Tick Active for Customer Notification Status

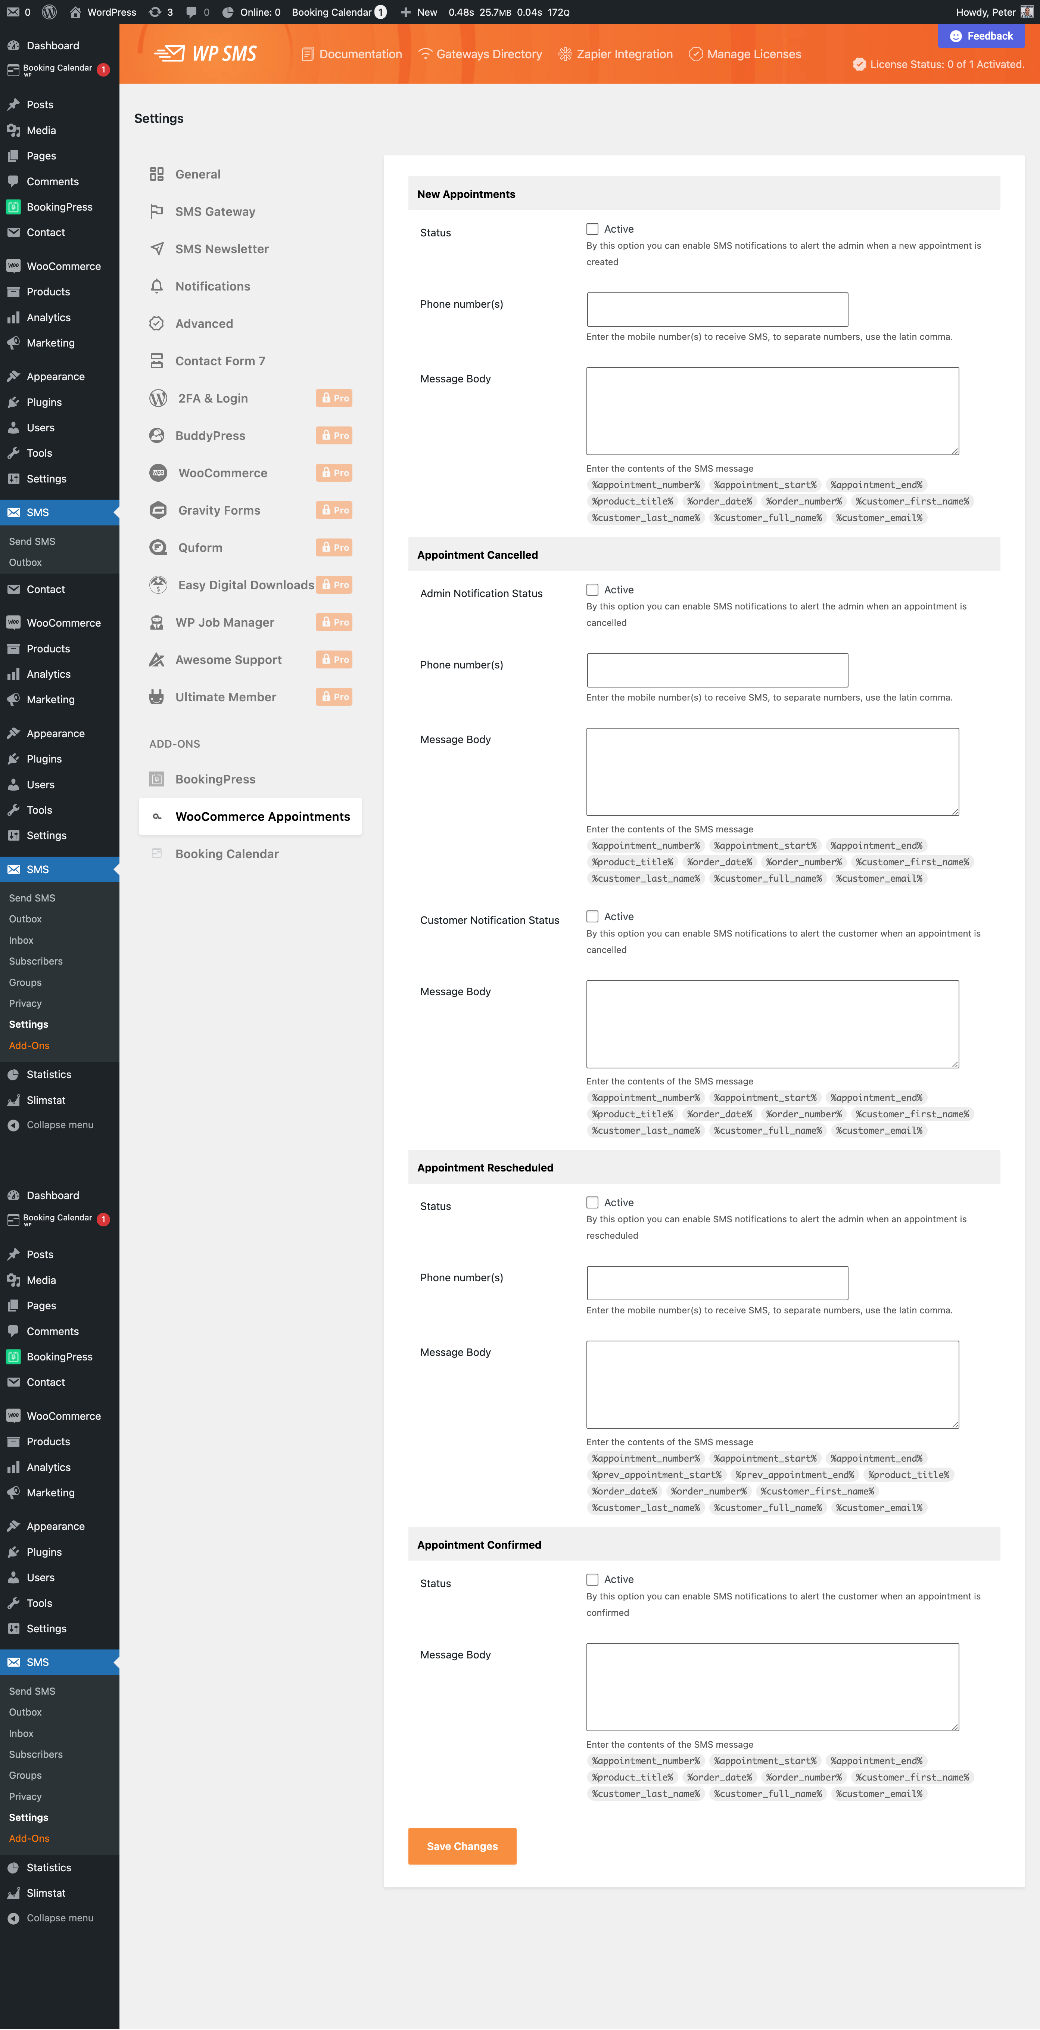tap(592, 916)
